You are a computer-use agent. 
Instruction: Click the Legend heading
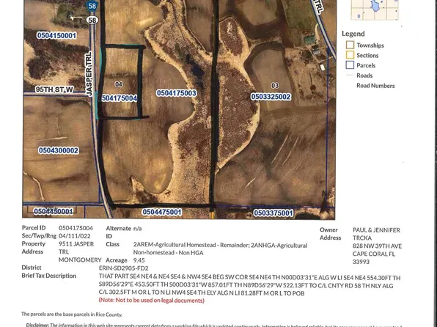click(353, 34)
